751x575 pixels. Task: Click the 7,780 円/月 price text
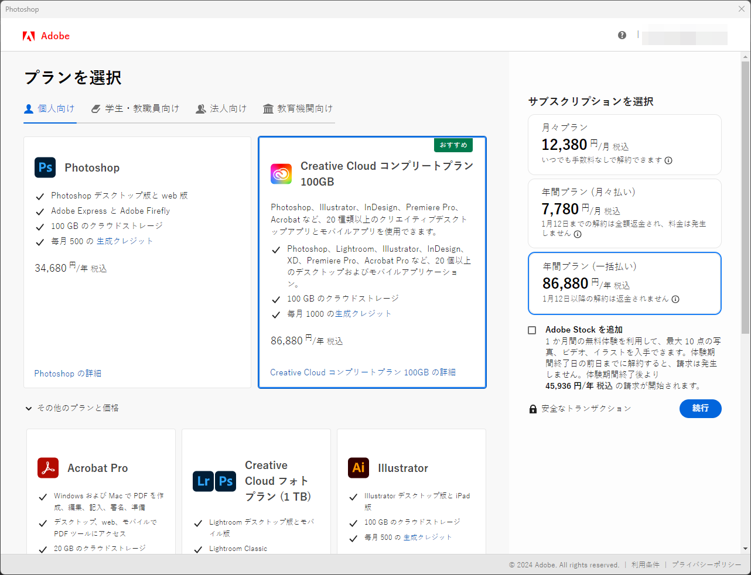pos(581,209)
